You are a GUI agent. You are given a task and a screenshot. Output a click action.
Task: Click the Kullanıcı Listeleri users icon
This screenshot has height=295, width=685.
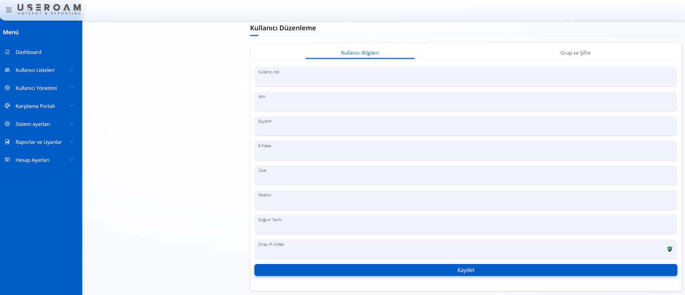coord(7,70)
